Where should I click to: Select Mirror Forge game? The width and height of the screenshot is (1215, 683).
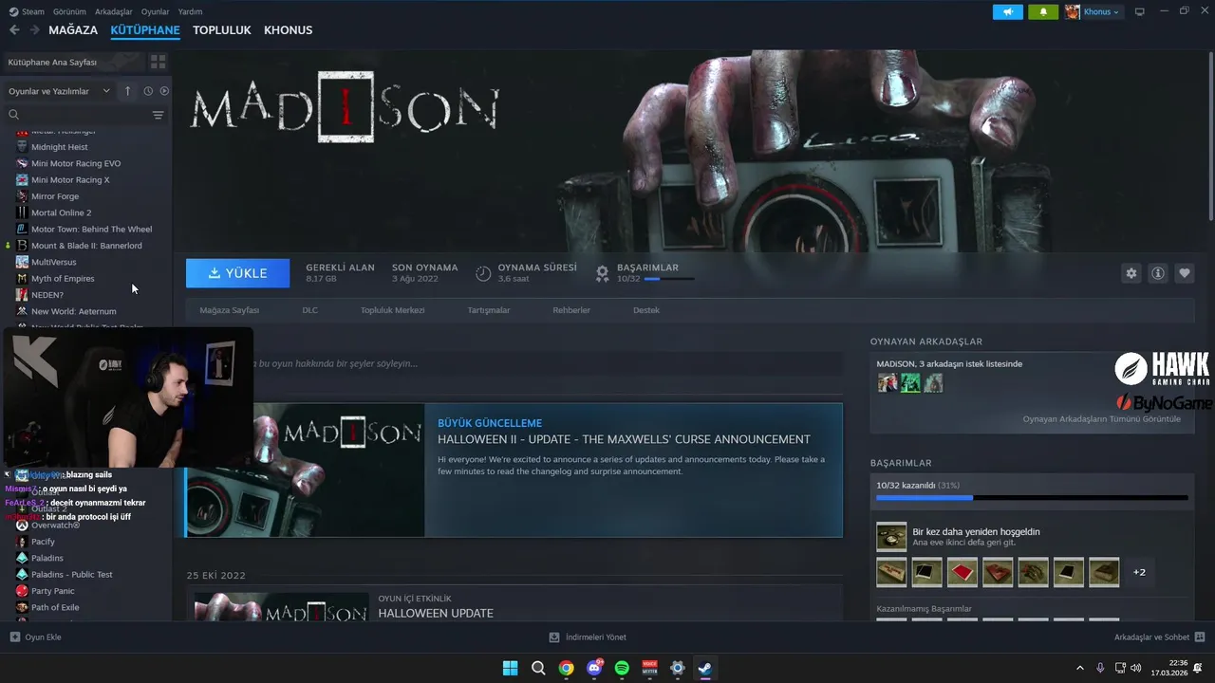click(55, 196)
